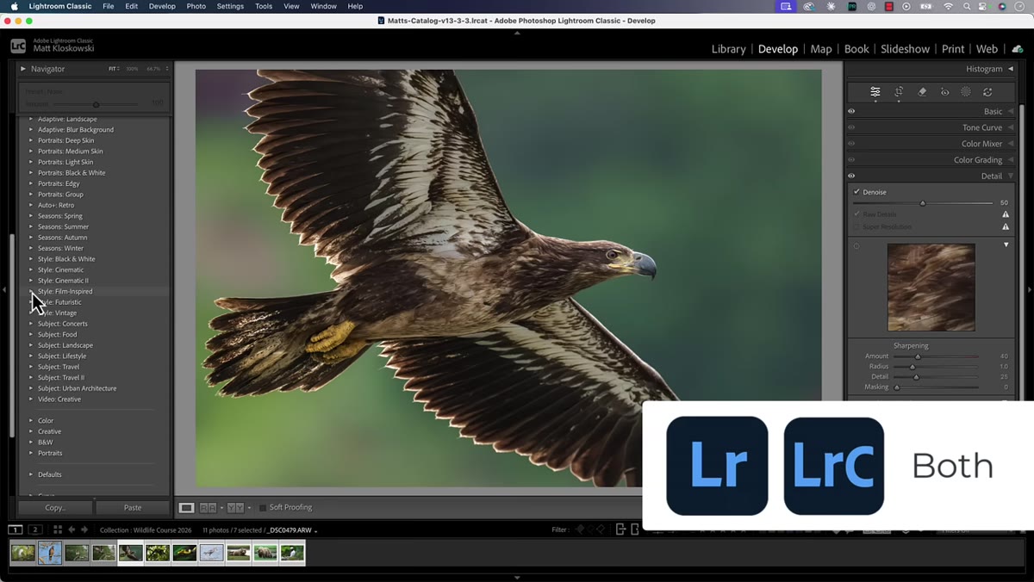Switch to the Library module
The height and width of the screenshot is (582, 1034).
[x=728, y=49]
